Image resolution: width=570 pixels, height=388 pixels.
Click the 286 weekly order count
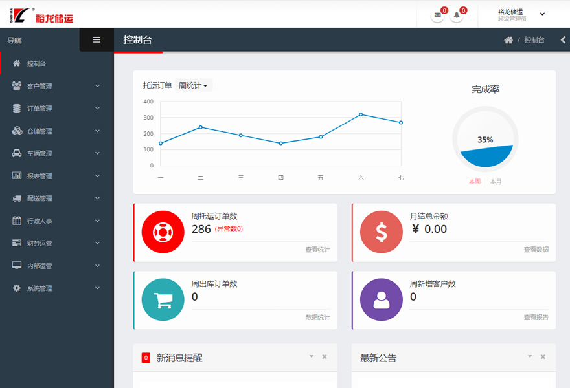click(x=201, y=229)
